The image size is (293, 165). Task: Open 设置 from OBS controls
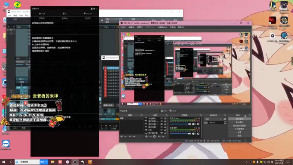(240, 132)
